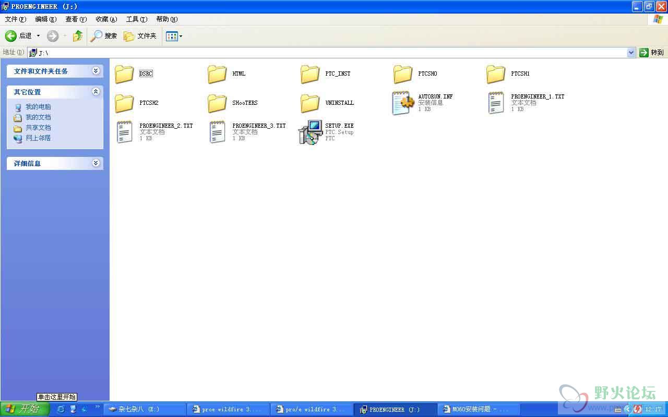Collapse the 其它位置 panel
668x417 pixels.
96,92
